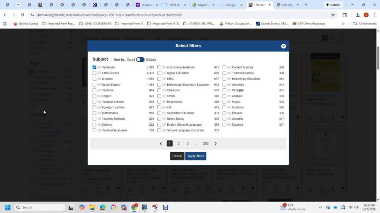Open File Explorer from the taskbar

(x=92, y=207)
